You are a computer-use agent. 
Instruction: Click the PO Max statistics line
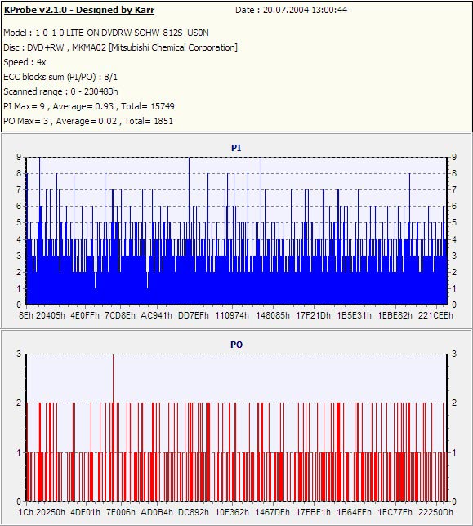tap(88, 121)
